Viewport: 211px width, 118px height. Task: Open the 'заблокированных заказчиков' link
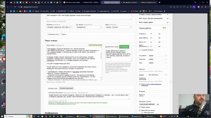(x=156, y=84)
